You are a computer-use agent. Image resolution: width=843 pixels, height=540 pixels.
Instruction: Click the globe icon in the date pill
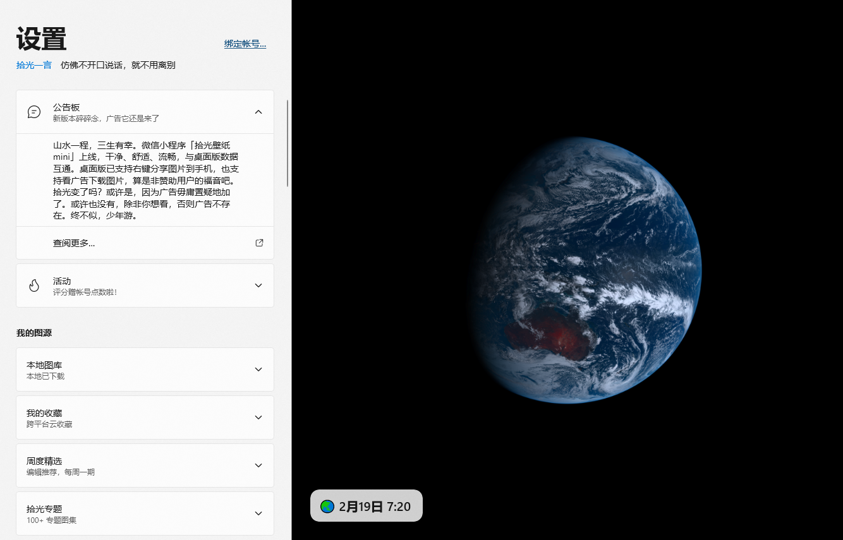pos(327,507)
